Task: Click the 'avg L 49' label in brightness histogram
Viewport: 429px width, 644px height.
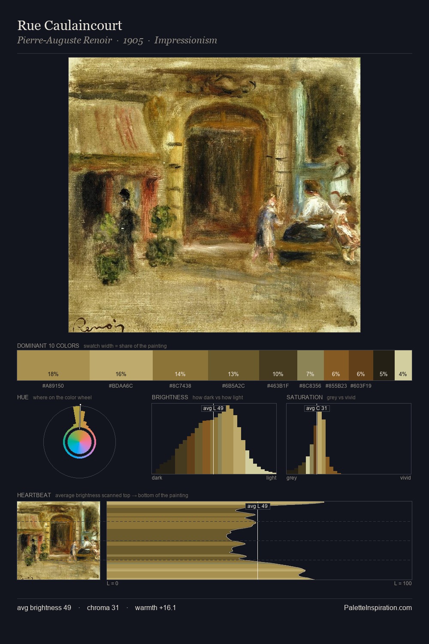Action: tap(213, 408)
